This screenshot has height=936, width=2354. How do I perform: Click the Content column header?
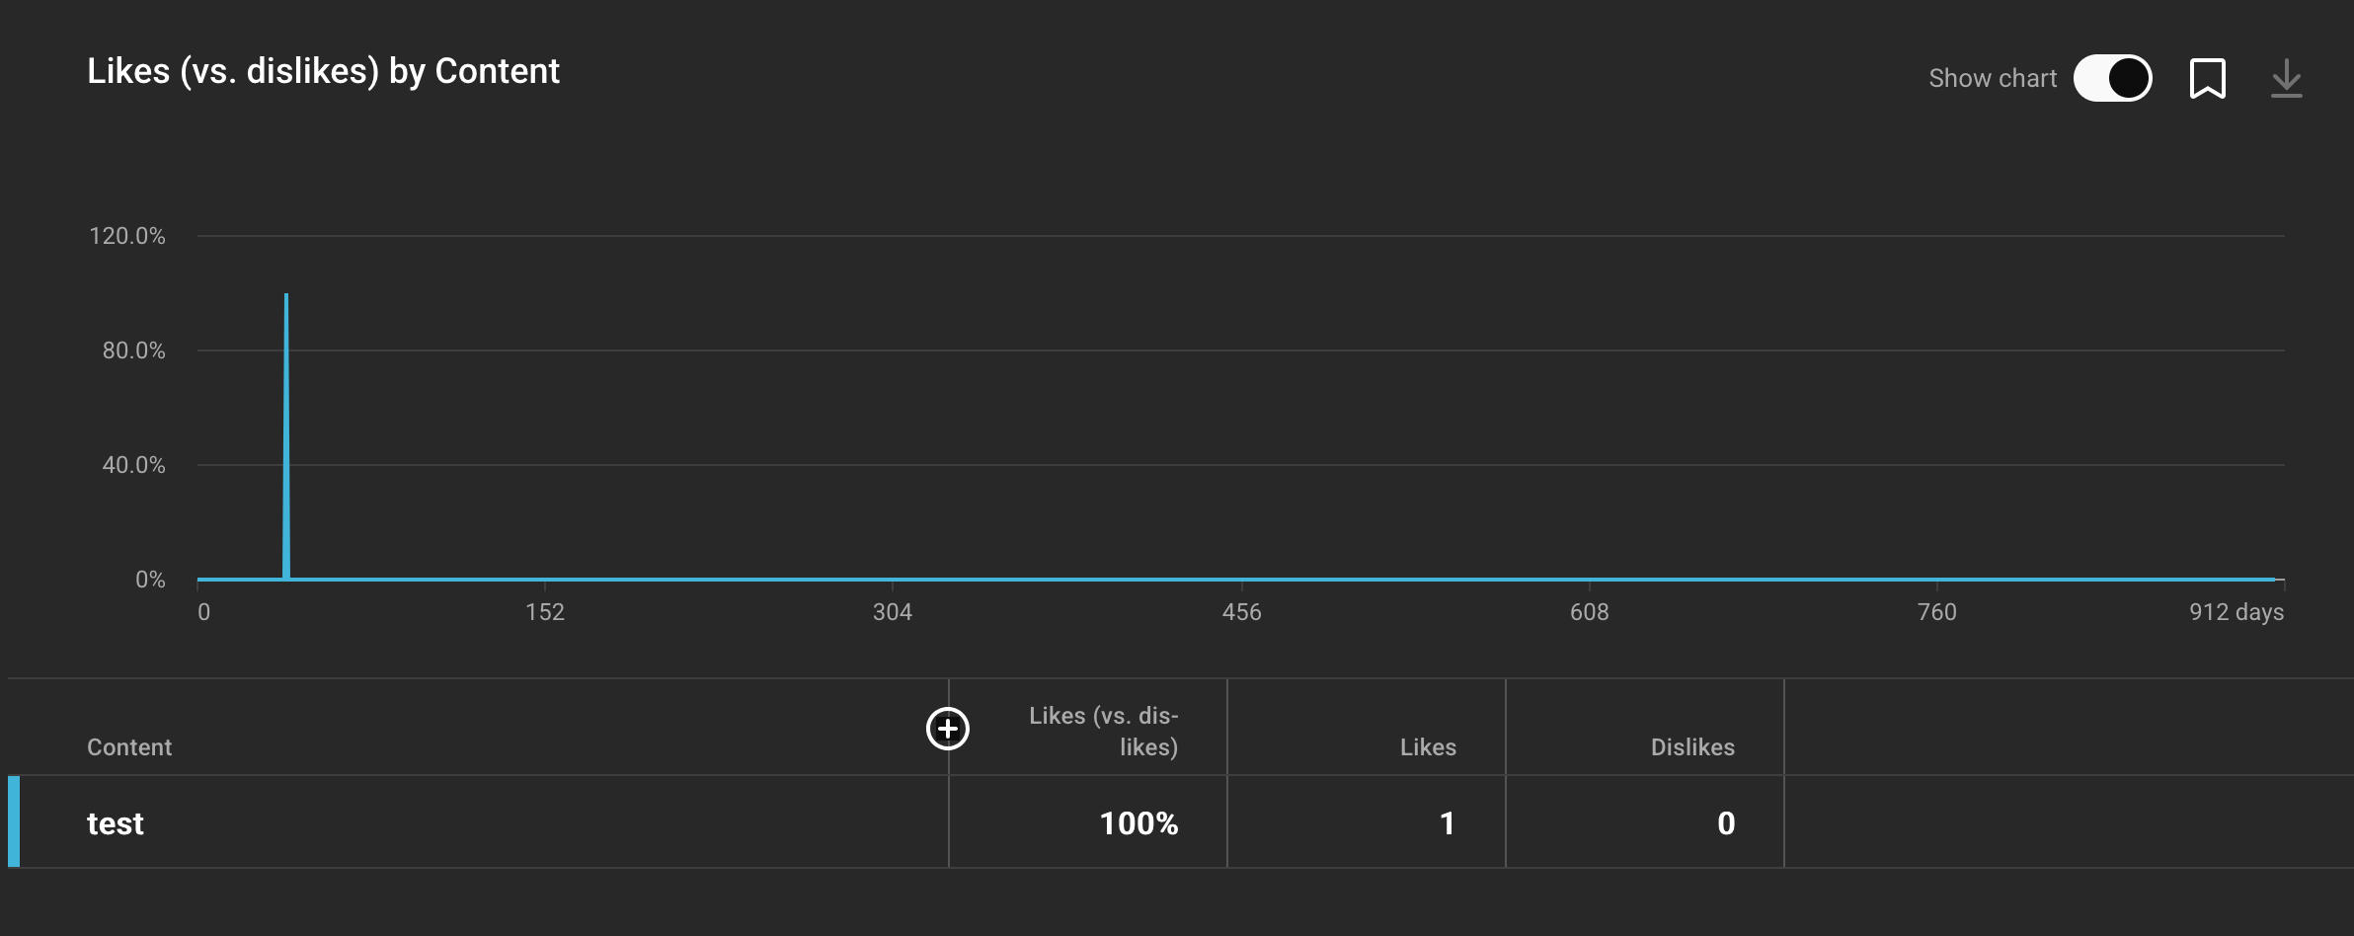(129, 747)
